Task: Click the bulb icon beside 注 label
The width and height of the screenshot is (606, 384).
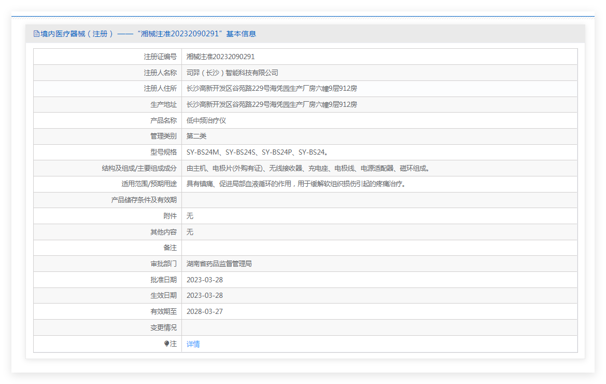Action: (166, 344)
